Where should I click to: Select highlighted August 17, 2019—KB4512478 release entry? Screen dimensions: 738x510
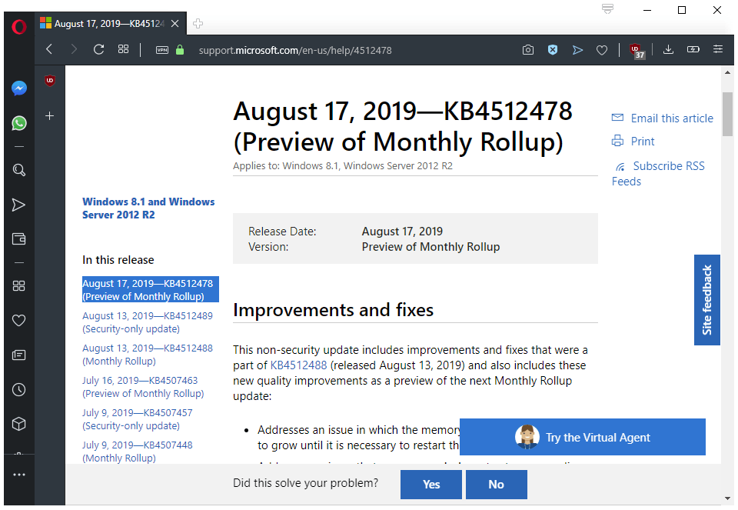(x=150, y=289)
